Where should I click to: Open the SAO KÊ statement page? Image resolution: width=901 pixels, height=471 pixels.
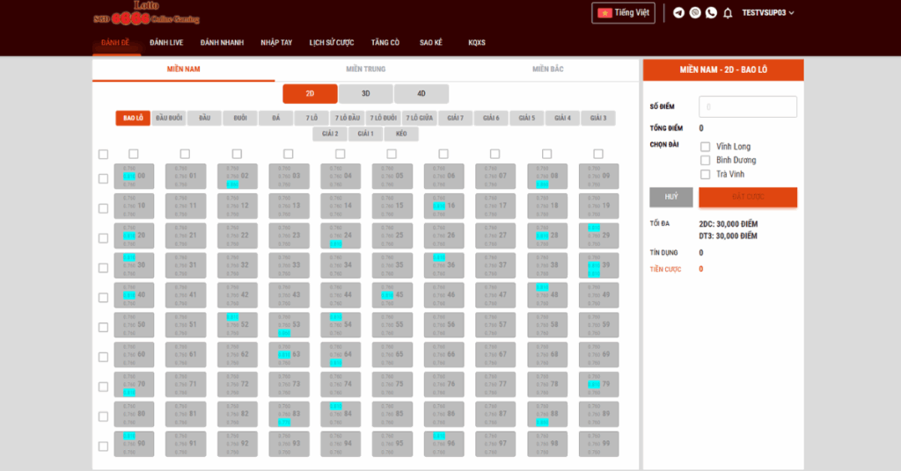(431, 42)
